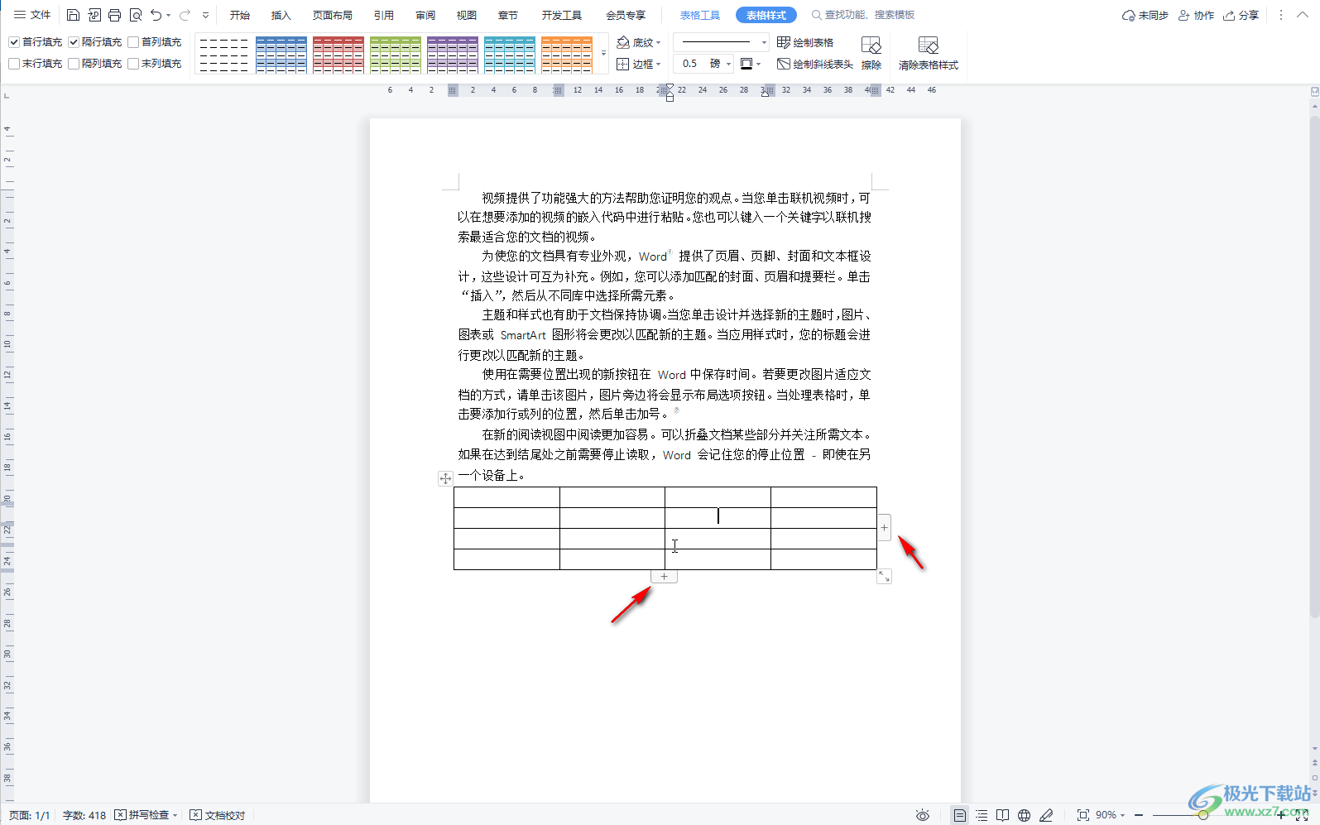Click the not-synced cloud (未同步) icon
The image size is (1320, 825).
tap(1145, 15)
